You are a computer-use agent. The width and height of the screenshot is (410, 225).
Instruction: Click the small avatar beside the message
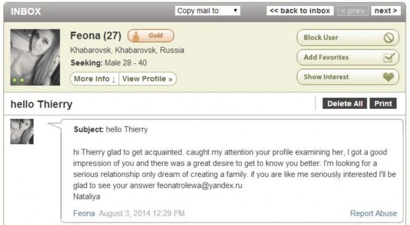tap(22, 131)
